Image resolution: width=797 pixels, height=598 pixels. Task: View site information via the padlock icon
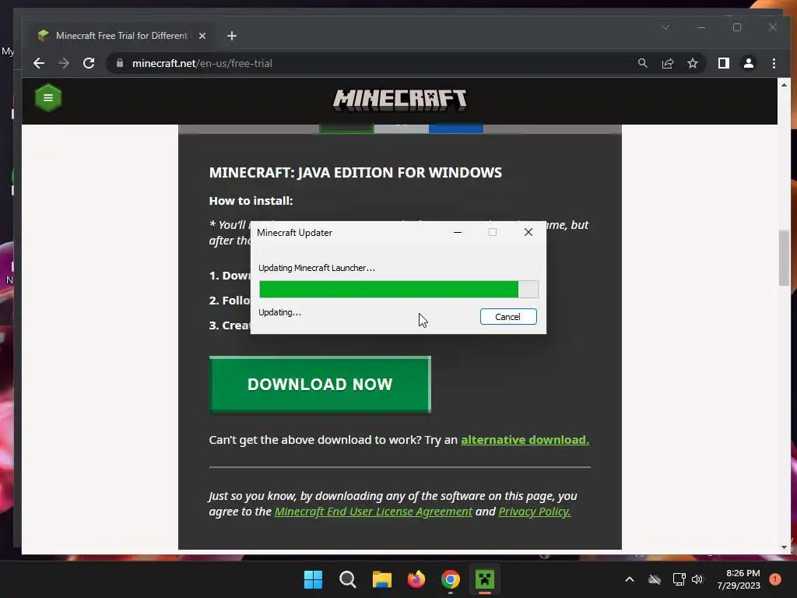click(120, 63)
